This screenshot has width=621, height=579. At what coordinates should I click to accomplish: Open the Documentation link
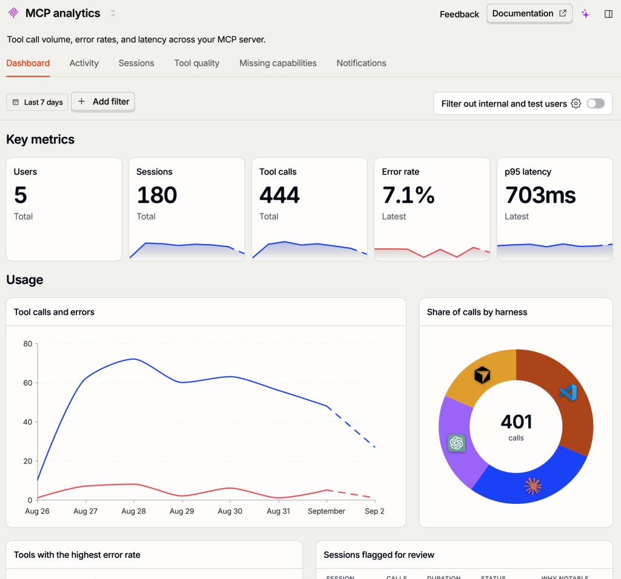[529, 13]
